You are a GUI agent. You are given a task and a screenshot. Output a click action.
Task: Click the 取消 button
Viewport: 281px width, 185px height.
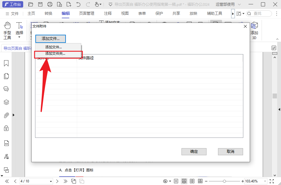click(231, 151)
